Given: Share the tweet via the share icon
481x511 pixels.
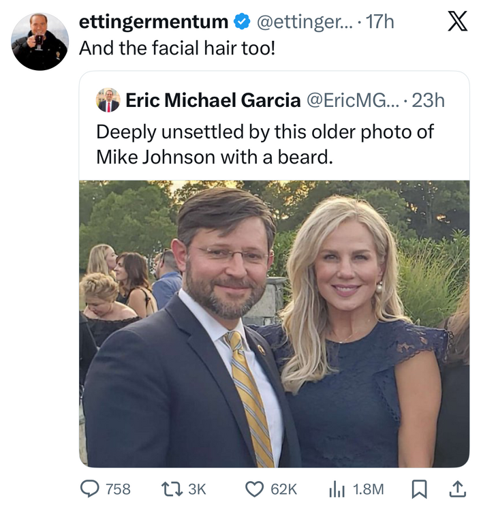Looking at the screenshot, I should point(458,488).
